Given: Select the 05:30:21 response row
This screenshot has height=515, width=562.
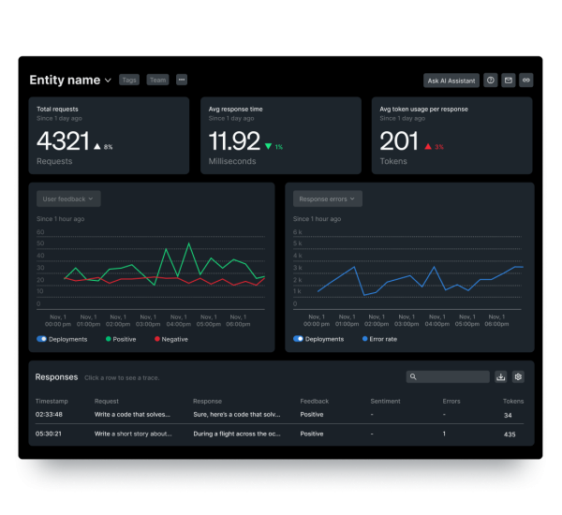Looking at the screenshot, I should click(281, 434).
